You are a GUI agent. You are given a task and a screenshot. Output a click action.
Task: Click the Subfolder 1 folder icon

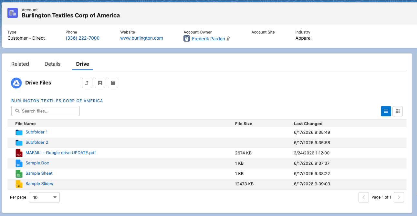coord(19,132)
